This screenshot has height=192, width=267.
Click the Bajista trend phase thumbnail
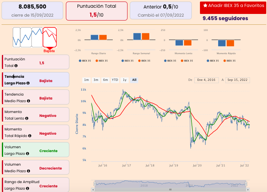coord(50,37)
